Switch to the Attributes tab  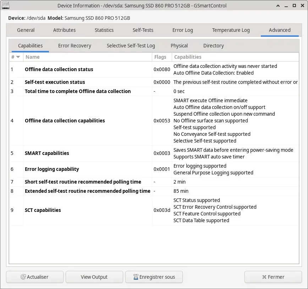65,30
